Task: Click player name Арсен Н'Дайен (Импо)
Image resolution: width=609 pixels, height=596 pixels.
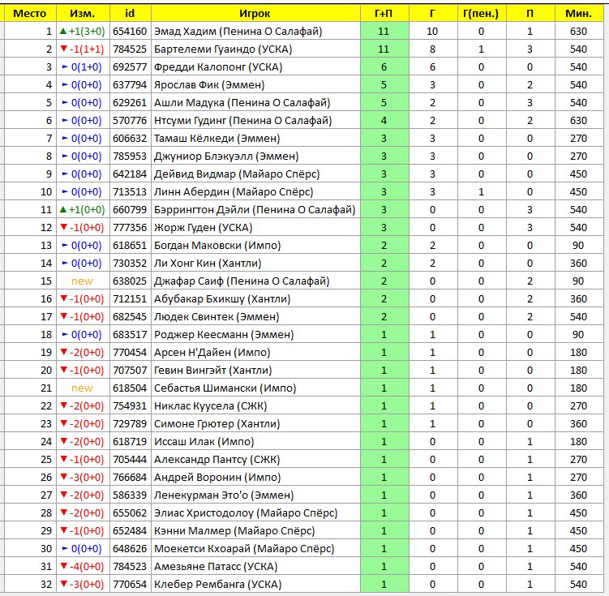Action: [212, 353]
